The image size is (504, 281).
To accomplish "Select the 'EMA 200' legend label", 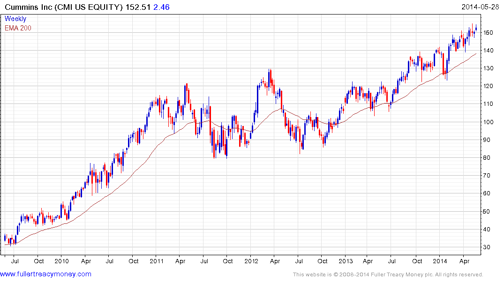I will click(x=18, y=28).
